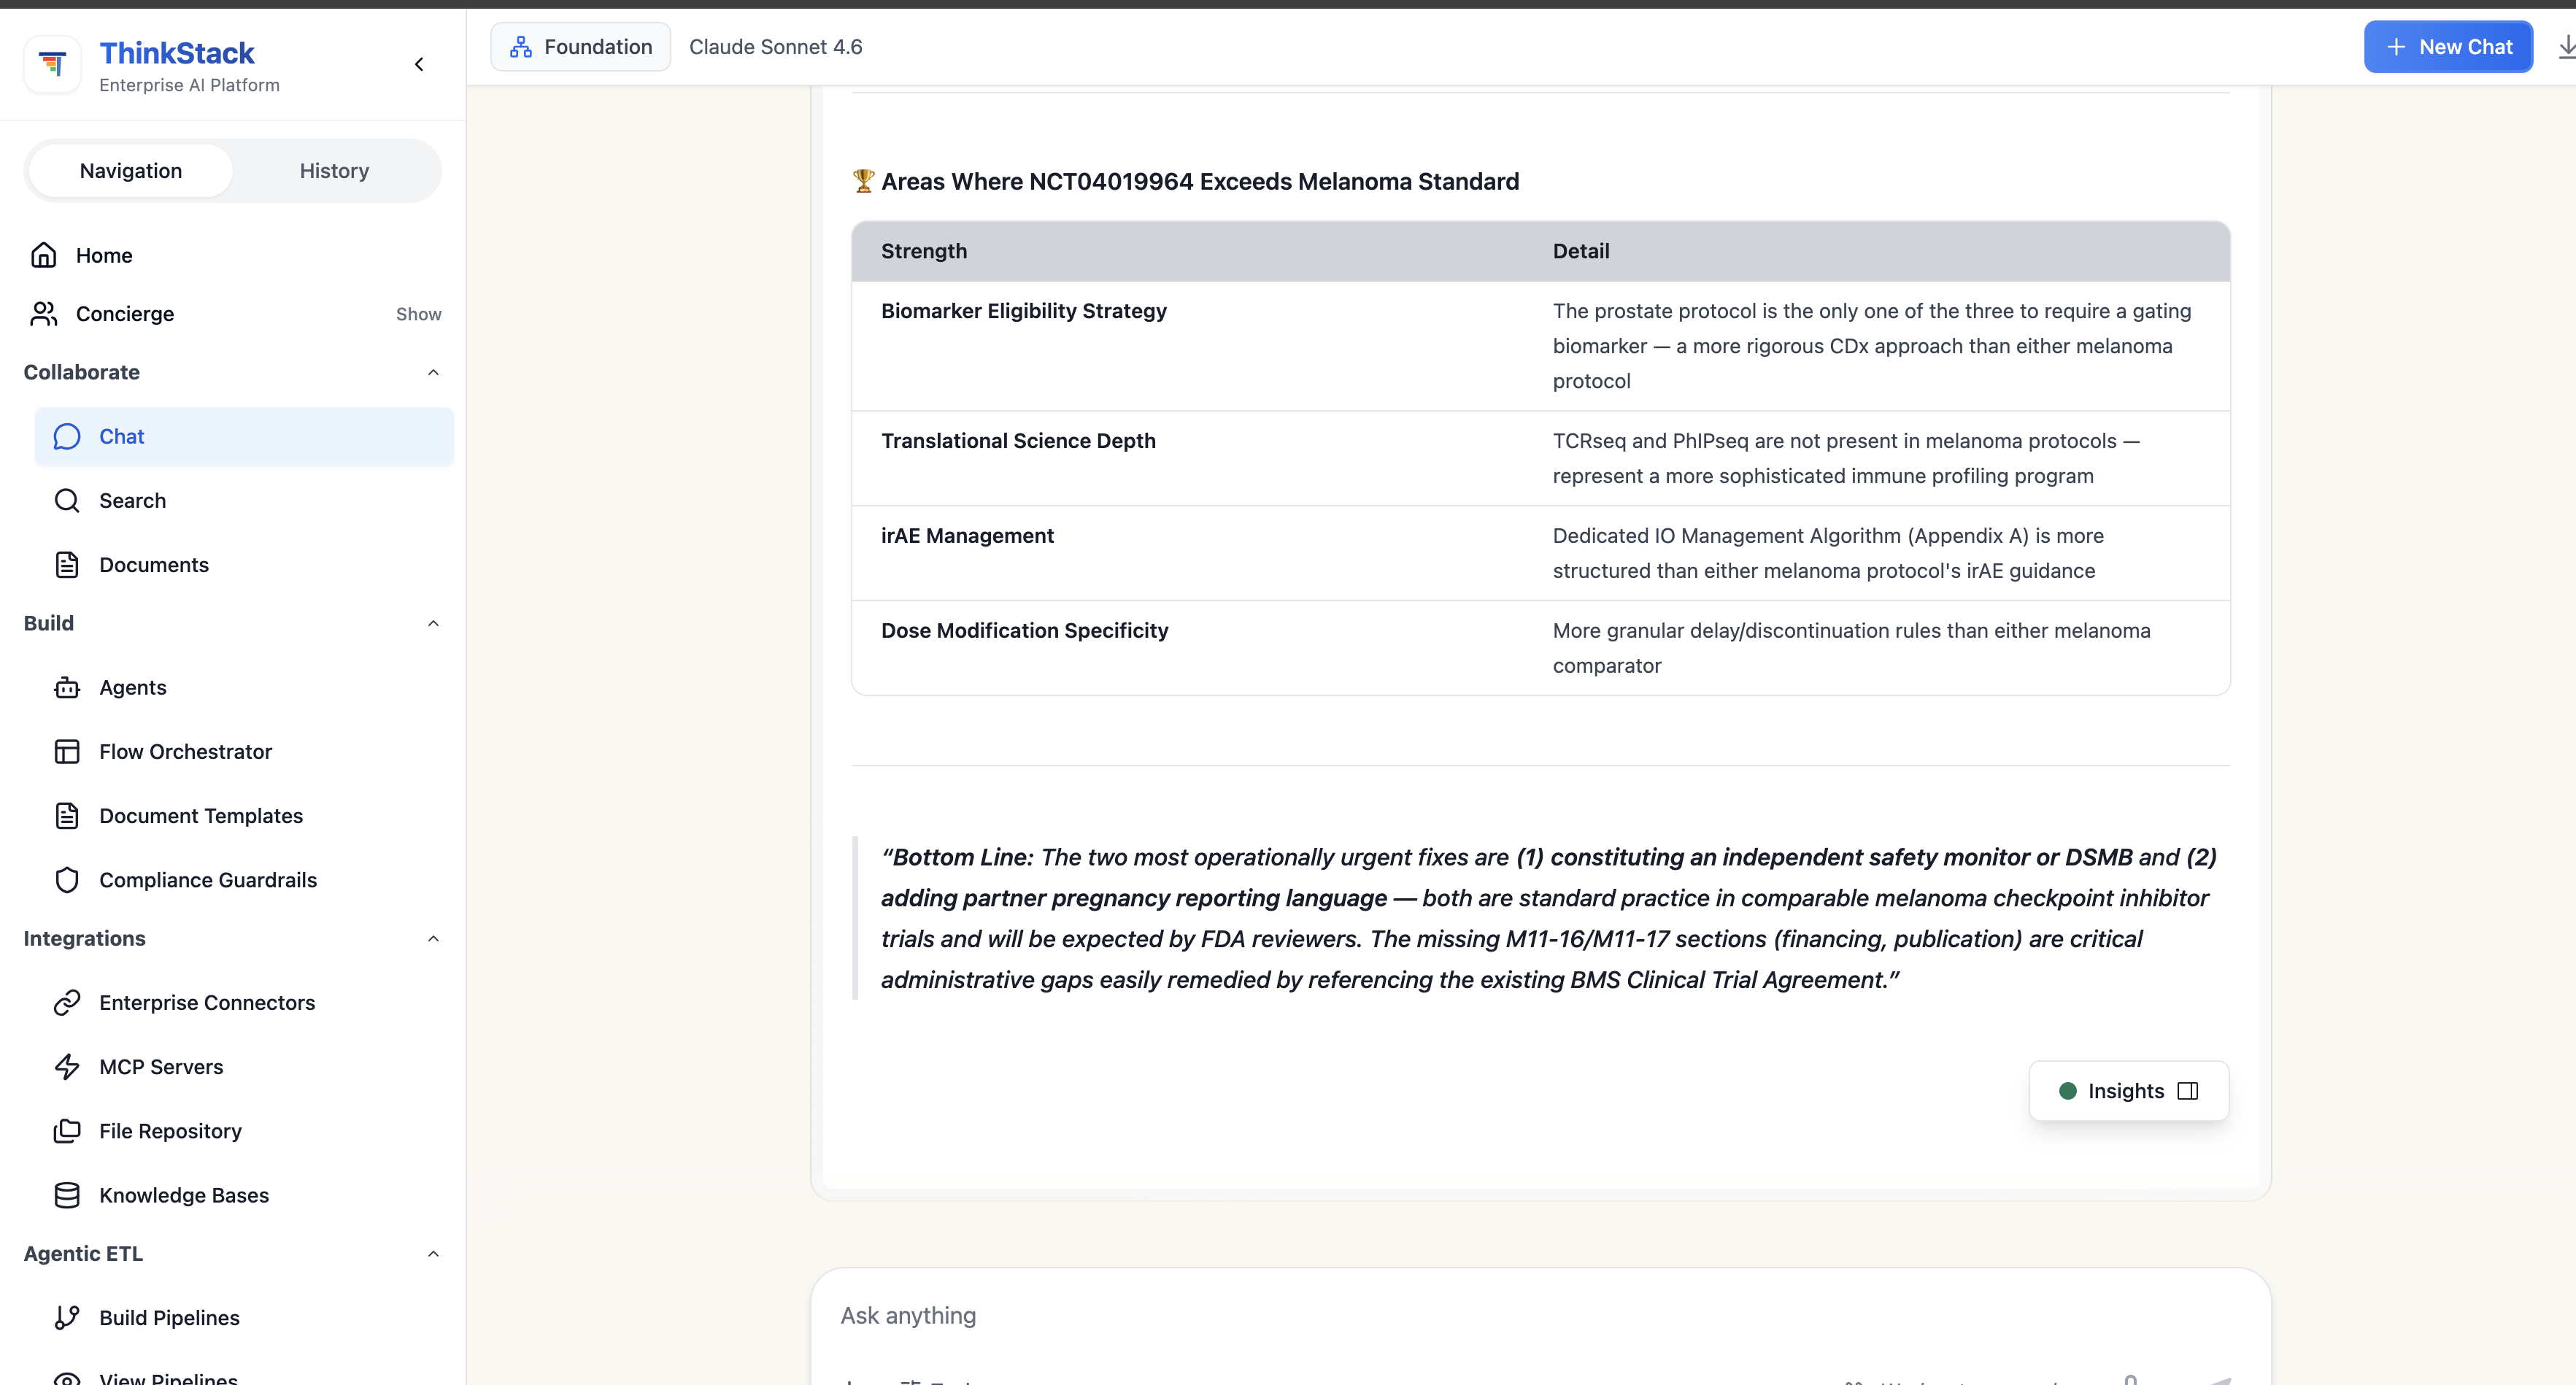Collapse the Agentic ETL section

433,1254
